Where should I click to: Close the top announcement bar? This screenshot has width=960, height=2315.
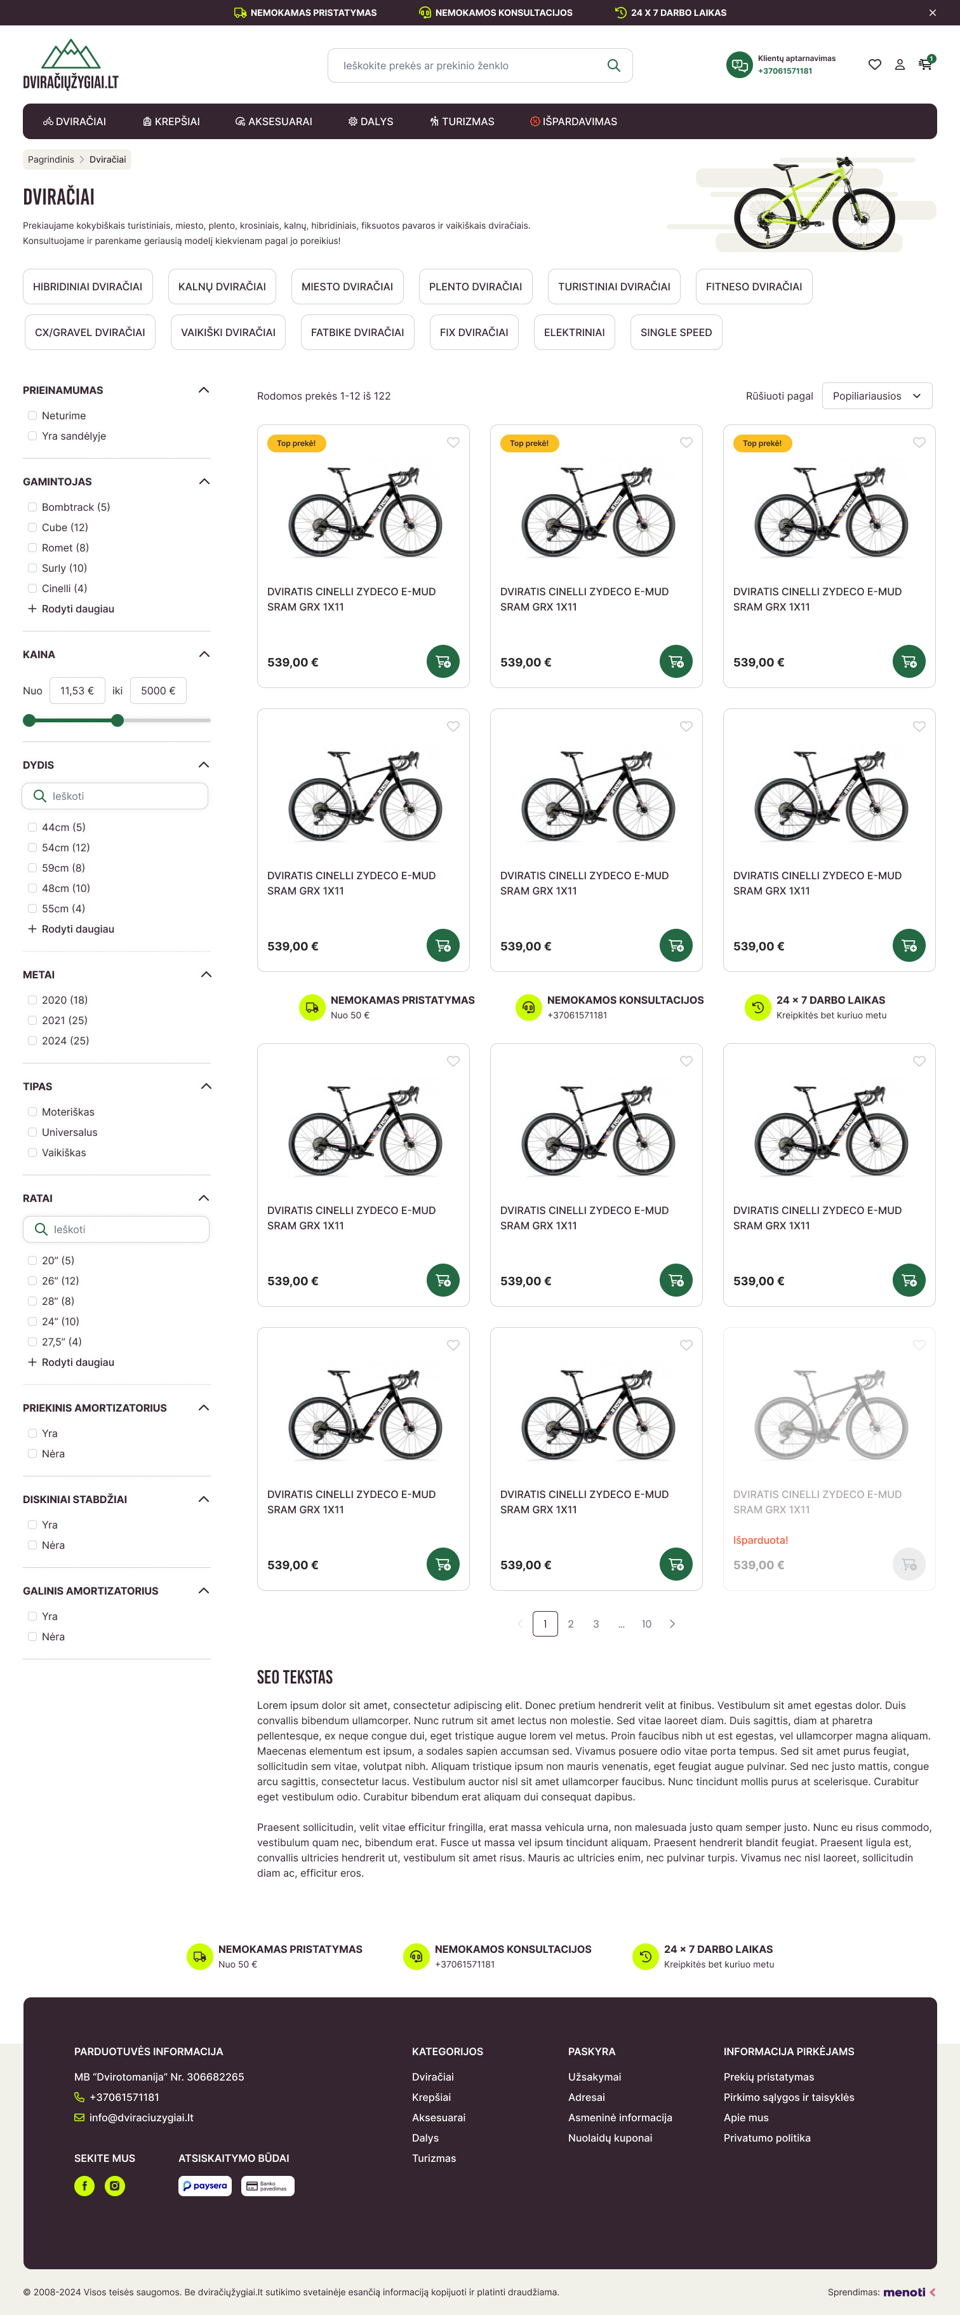pyautogui.click(x=932, y=13)
